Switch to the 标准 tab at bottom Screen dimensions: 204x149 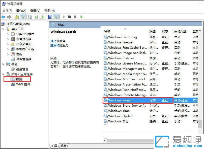[63, 145]
